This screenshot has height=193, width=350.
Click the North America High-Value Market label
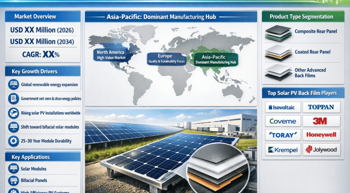pyautogui.click(x=111, y=55)
